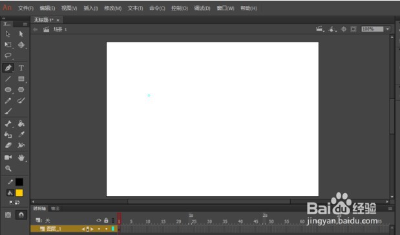
Task: Select the Subselection tool
Action: pyautogui.click(x=21, y=34)
